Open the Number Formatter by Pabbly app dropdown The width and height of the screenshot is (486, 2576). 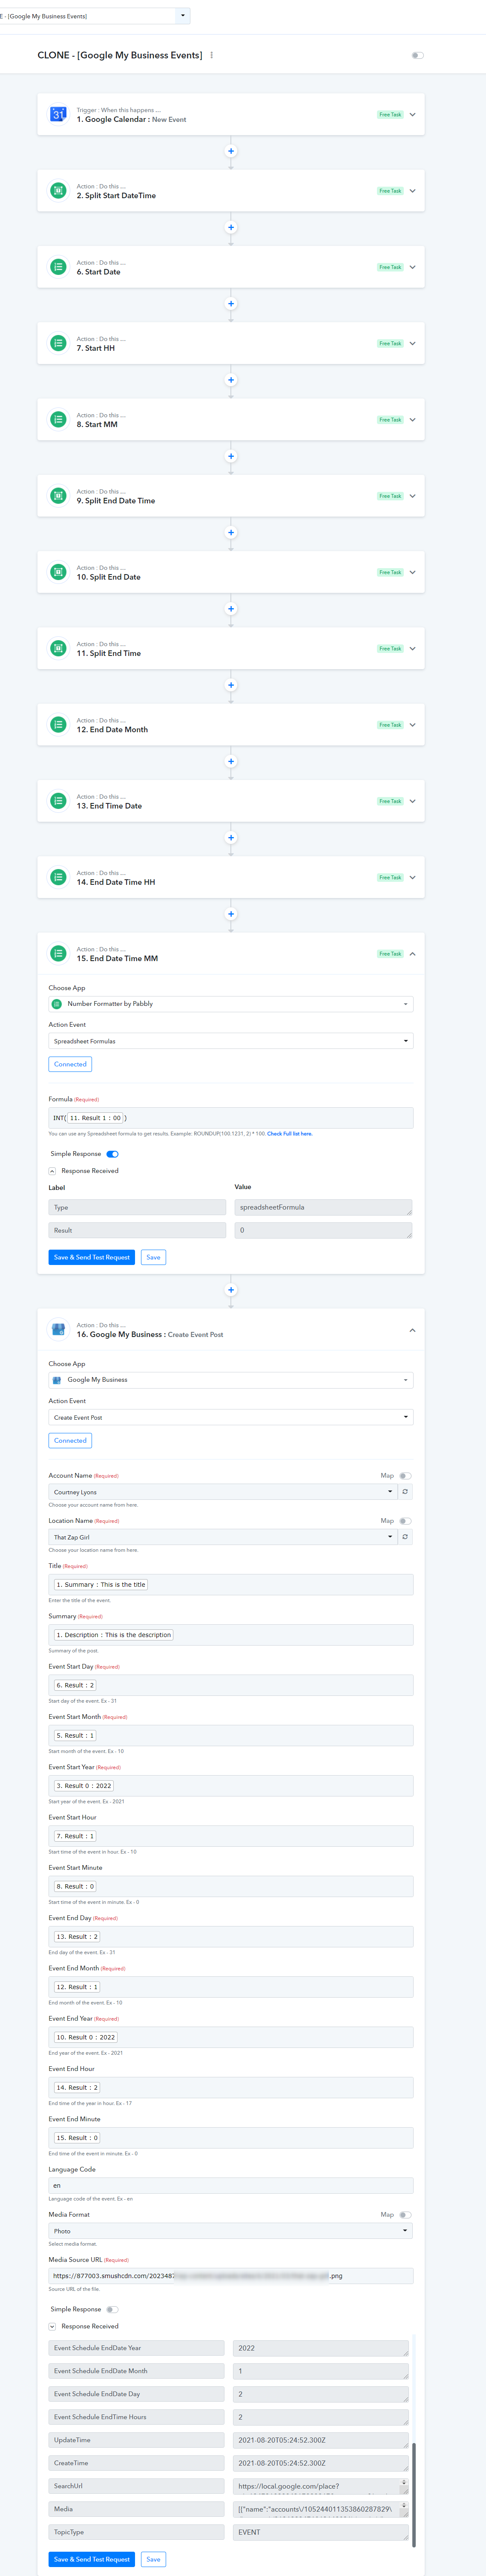231,1004
